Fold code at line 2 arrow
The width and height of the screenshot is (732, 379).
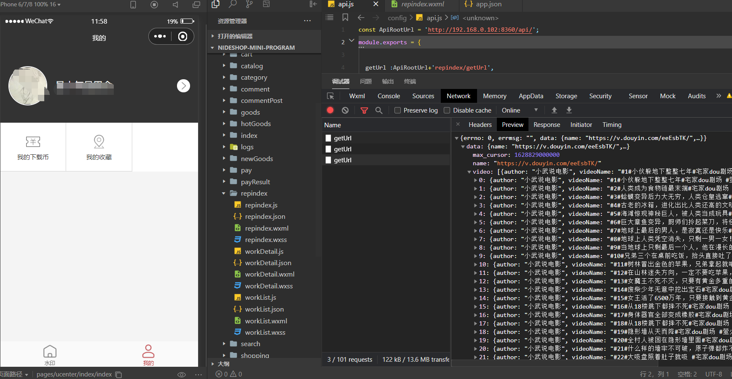tap(351, 41)
